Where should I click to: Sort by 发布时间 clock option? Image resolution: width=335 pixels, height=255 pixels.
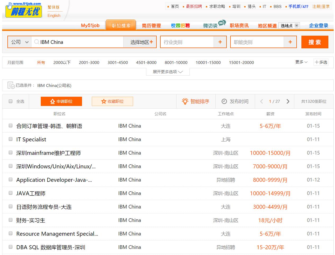[235, 101]
